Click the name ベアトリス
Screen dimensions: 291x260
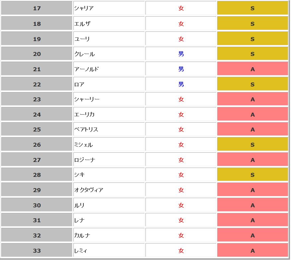(x=86, y=130)
